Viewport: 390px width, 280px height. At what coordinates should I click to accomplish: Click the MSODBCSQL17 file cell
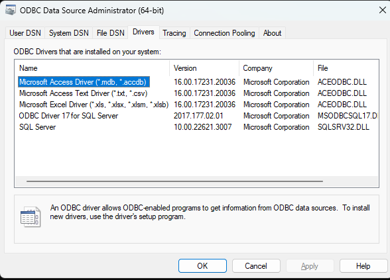tap(348, 116)
